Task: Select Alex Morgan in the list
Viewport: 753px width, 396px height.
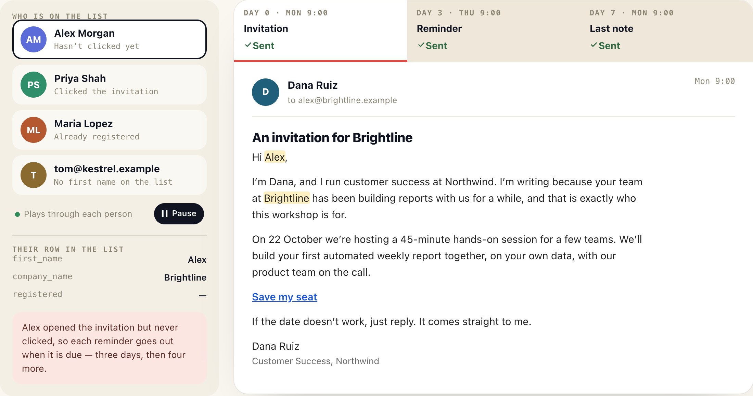Action: click(110, 39)
